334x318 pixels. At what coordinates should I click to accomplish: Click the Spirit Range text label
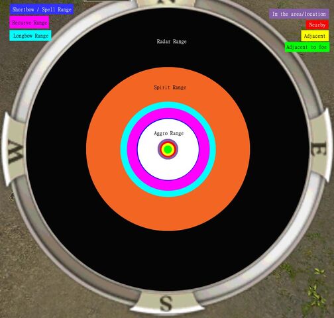point(170,87)
